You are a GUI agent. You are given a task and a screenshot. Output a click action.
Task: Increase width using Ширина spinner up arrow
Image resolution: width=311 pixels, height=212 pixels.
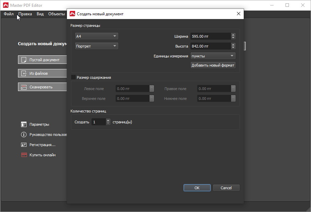pyautogui.click(x=233, y=35)
